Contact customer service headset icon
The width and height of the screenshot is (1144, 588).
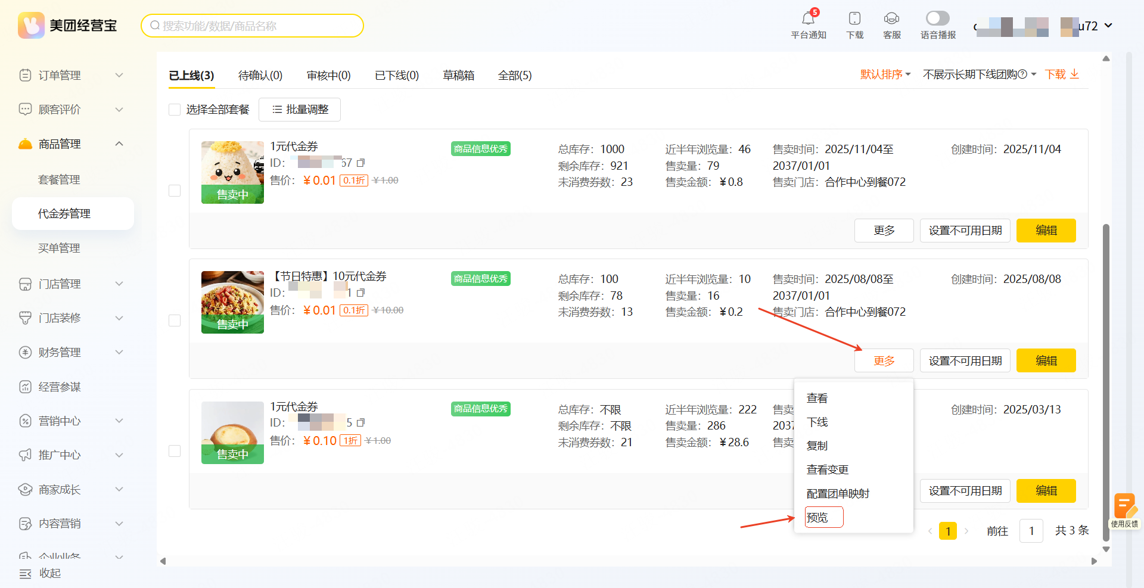[x=891, y=18]
